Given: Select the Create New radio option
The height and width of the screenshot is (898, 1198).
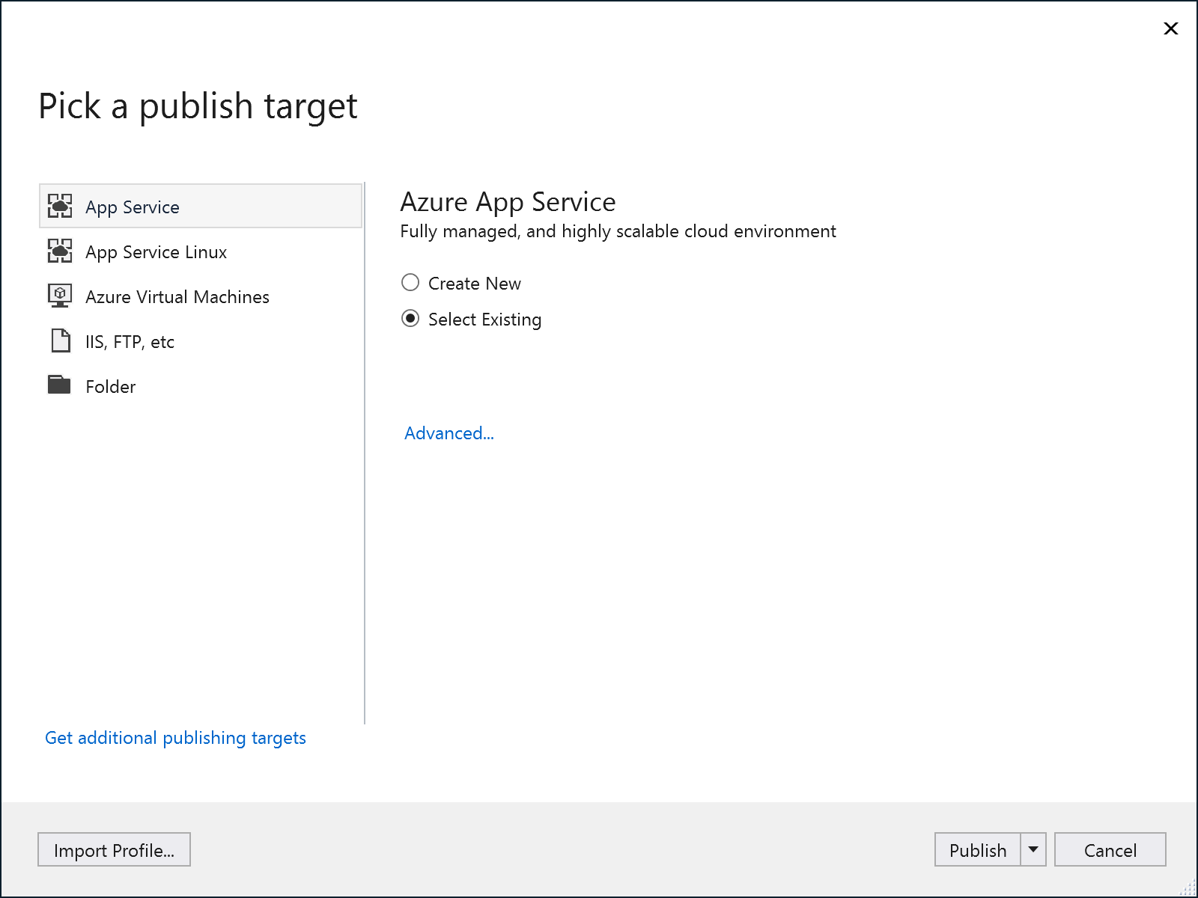Looking at the screenshot, I should point(410,283).
